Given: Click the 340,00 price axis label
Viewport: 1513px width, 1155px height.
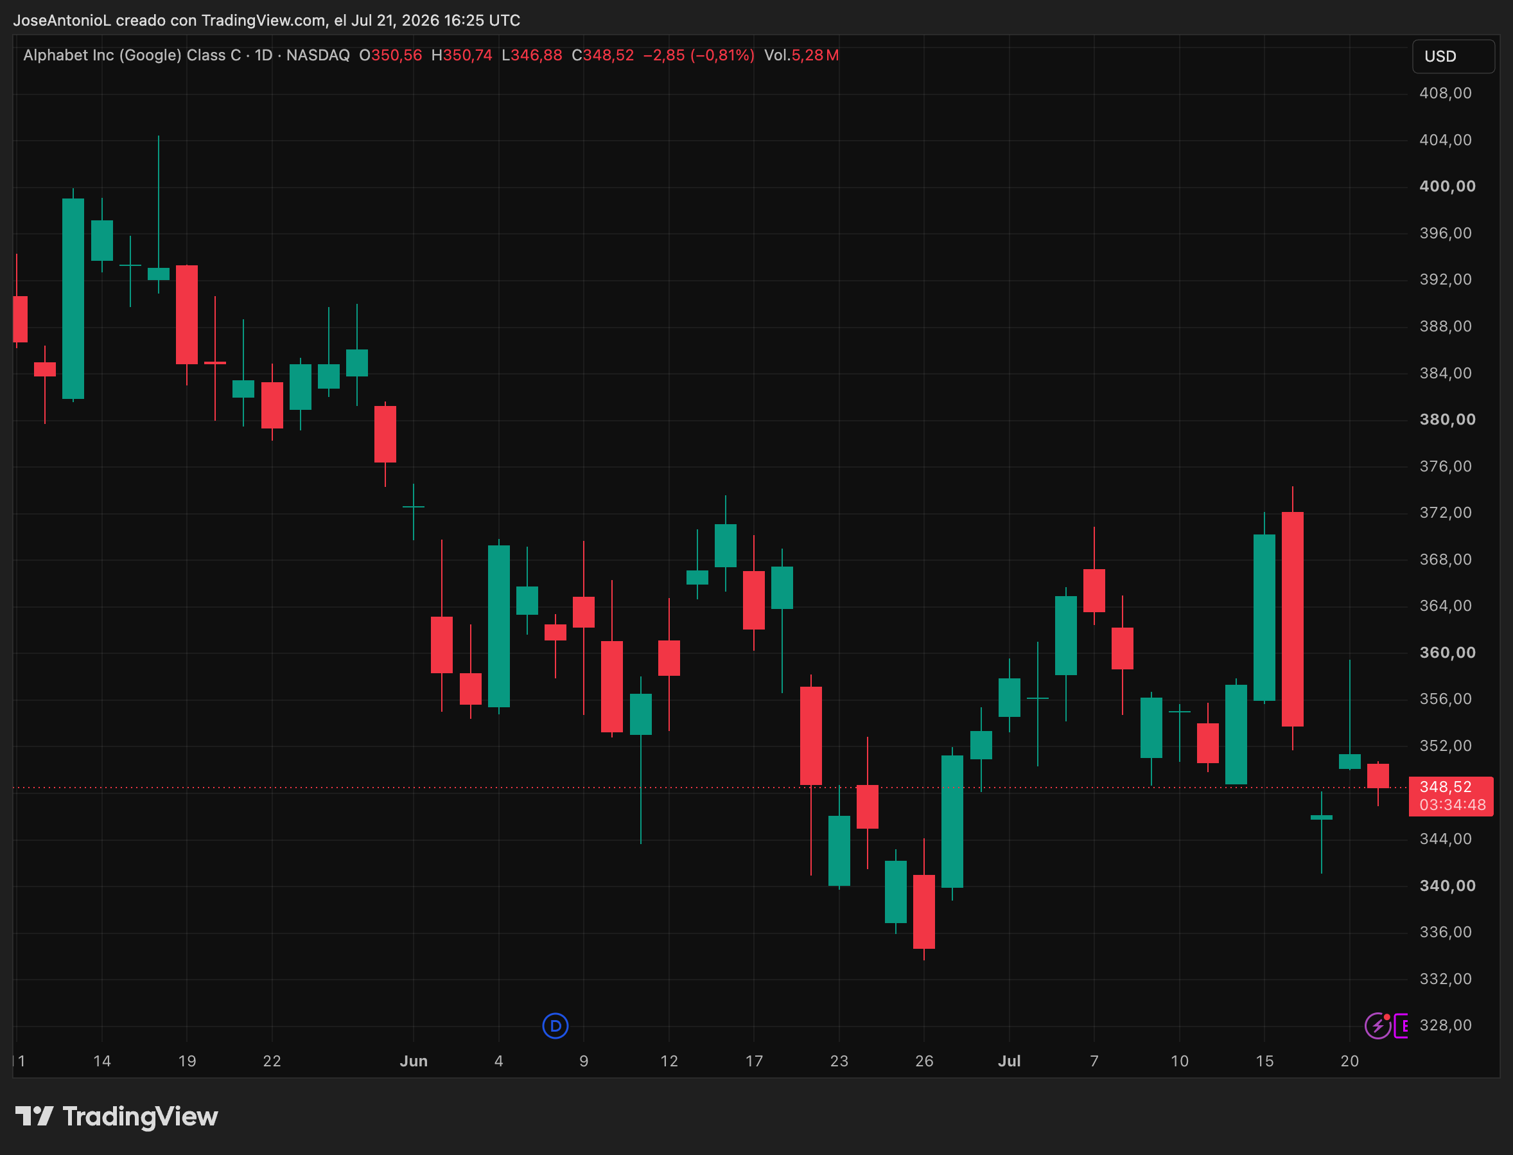Looking at the screenshot, I should tap(1447, 885).
